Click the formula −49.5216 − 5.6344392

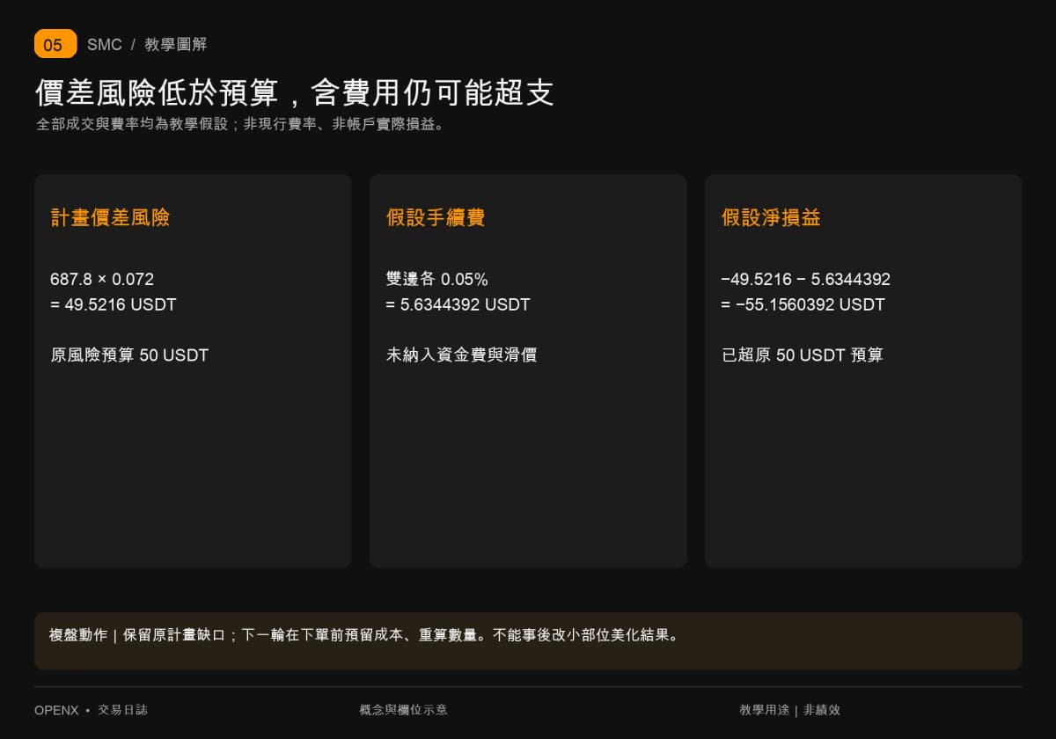click(805, 280)
